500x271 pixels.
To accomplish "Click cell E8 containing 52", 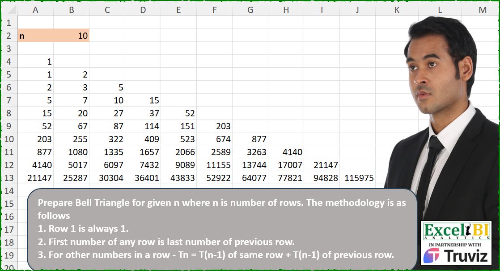I will [x=178, y=113].
